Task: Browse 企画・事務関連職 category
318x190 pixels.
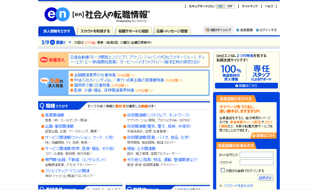Action: tap(59, 126)
